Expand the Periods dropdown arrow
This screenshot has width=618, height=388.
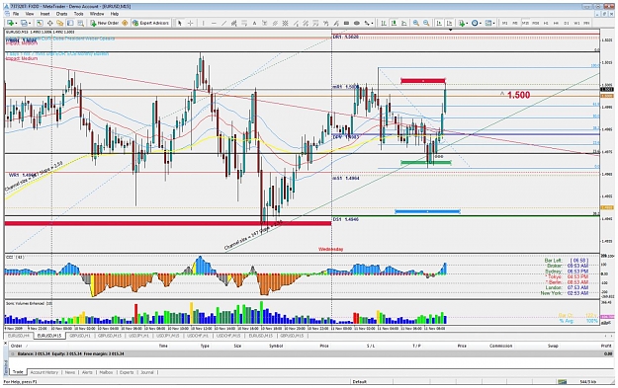pyautogui.click(x=481, y=23)
